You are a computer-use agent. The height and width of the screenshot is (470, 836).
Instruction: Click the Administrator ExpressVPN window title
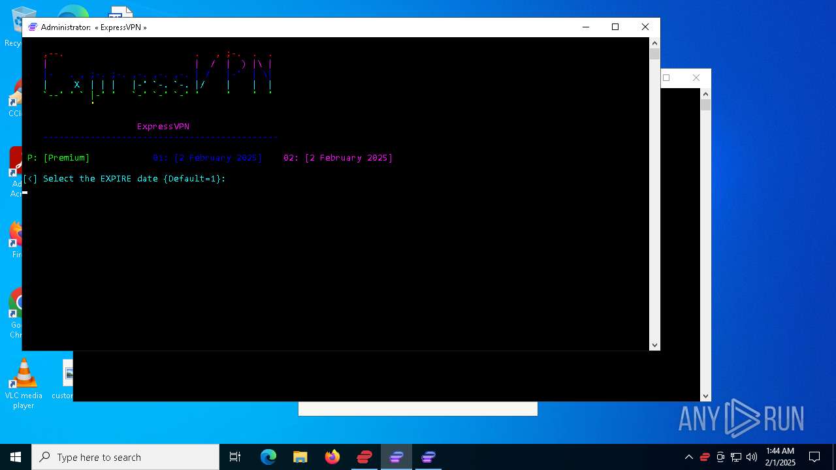(x=94, y=27)
